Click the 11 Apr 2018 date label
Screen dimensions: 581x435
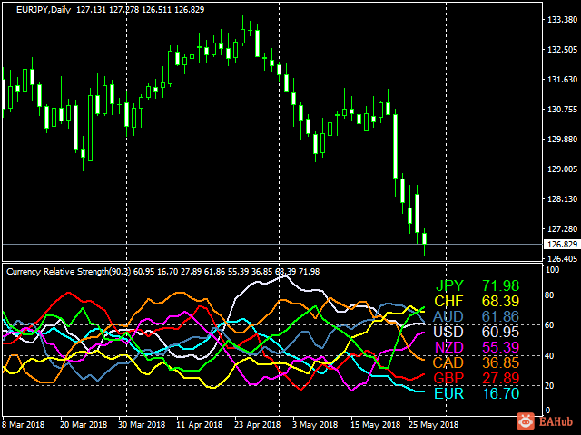coord(200,425)
